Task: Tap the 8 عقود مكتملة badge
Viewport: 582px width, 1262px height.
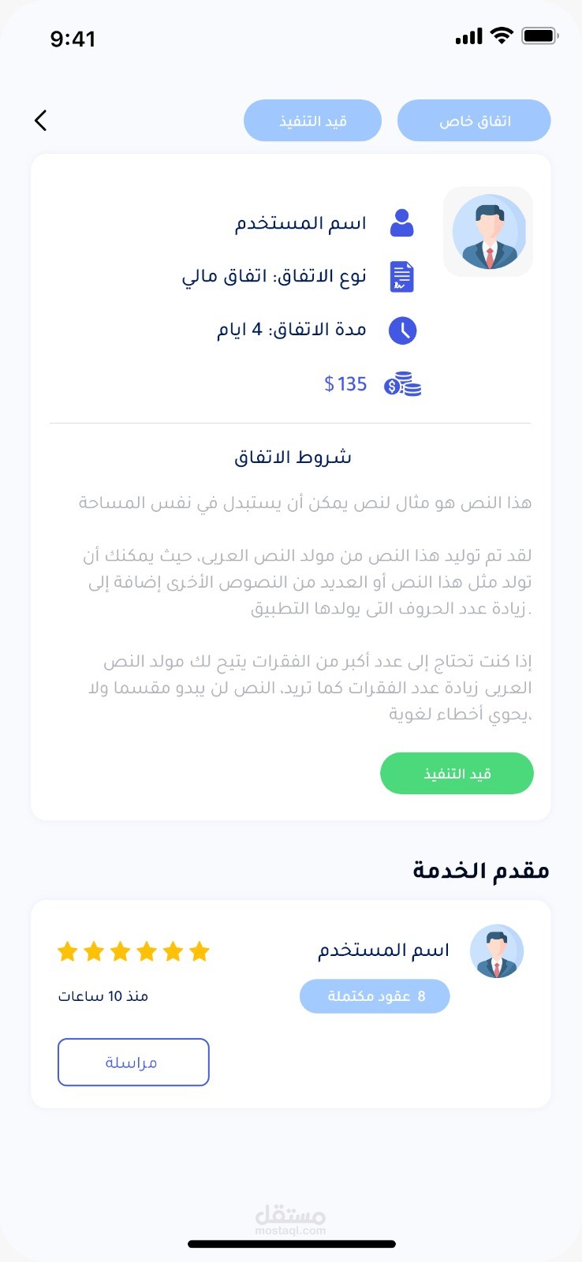Action: pyautogui.click(x=375, y=996)
